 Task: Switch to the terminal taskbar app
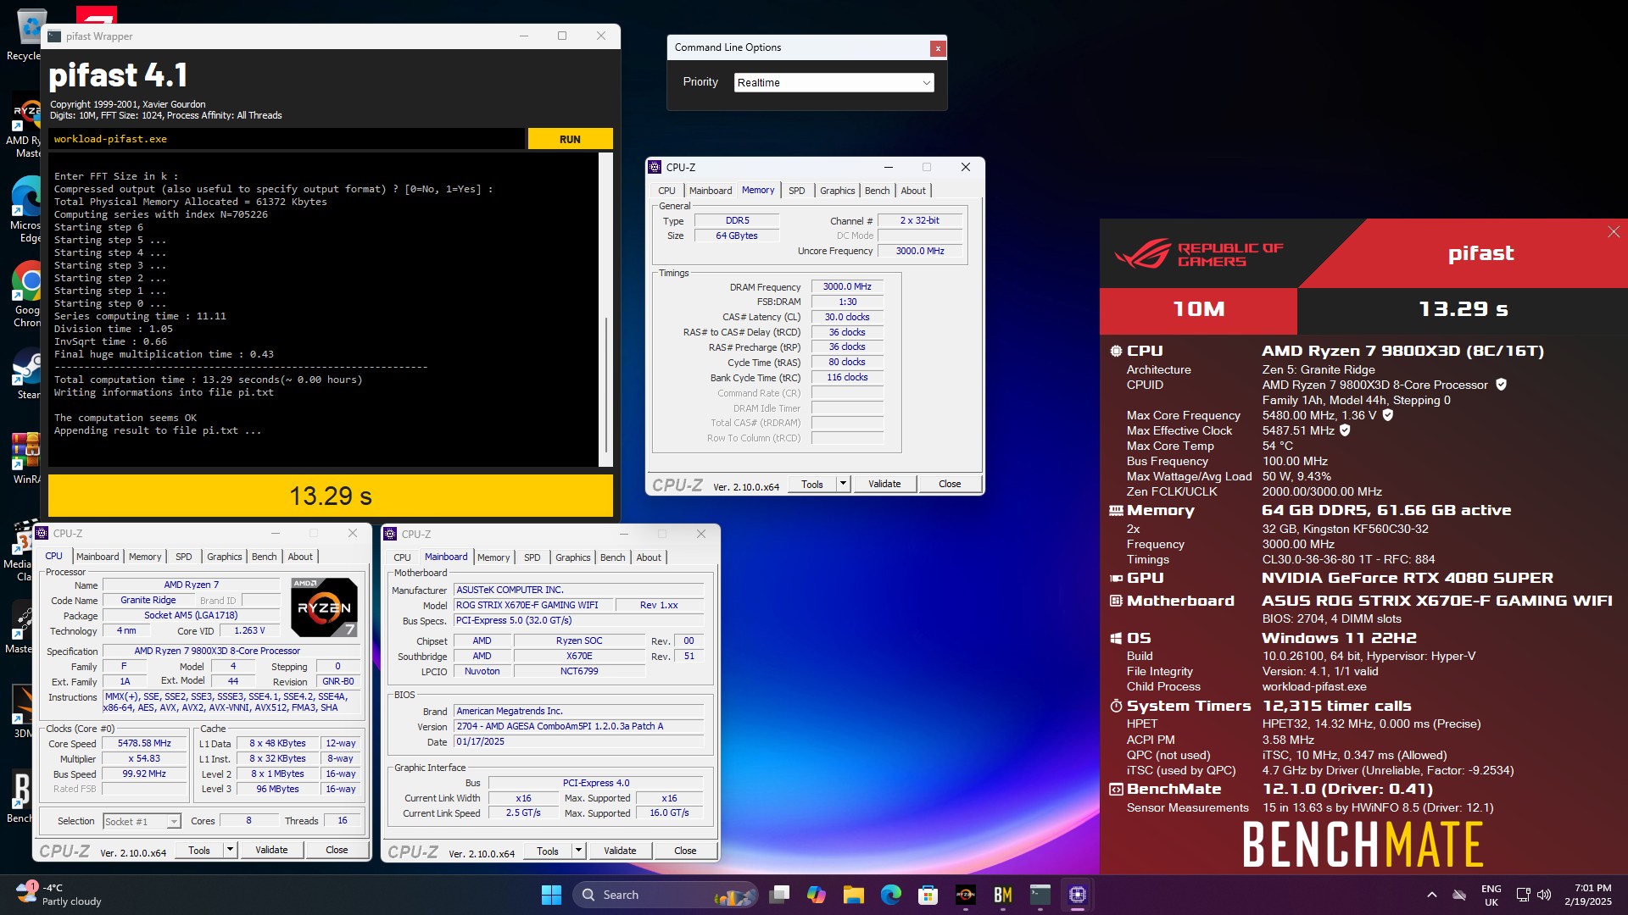click(x=1040, y=895)
